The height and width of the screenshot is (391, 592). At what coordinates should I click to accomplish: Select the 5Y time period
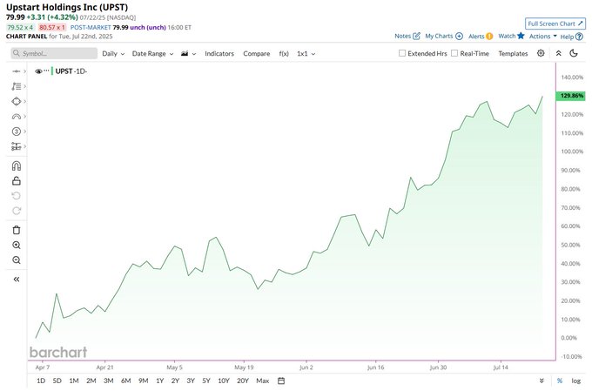tap(206, 381)
